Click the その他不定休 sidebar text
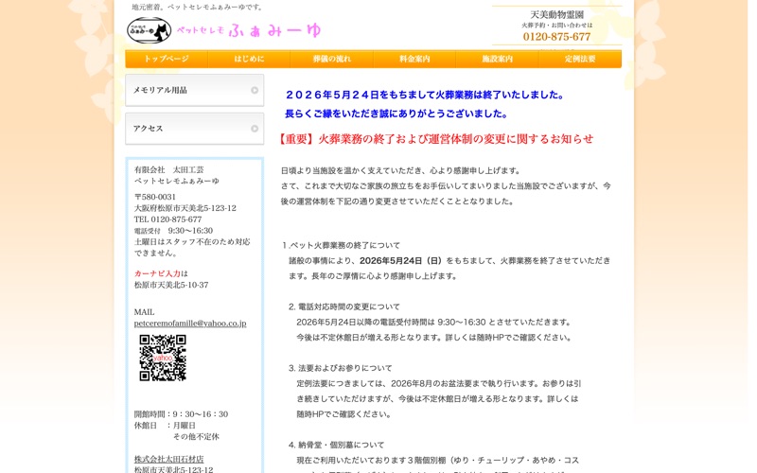The image size is (757, 473). click(x=196, y=436)
